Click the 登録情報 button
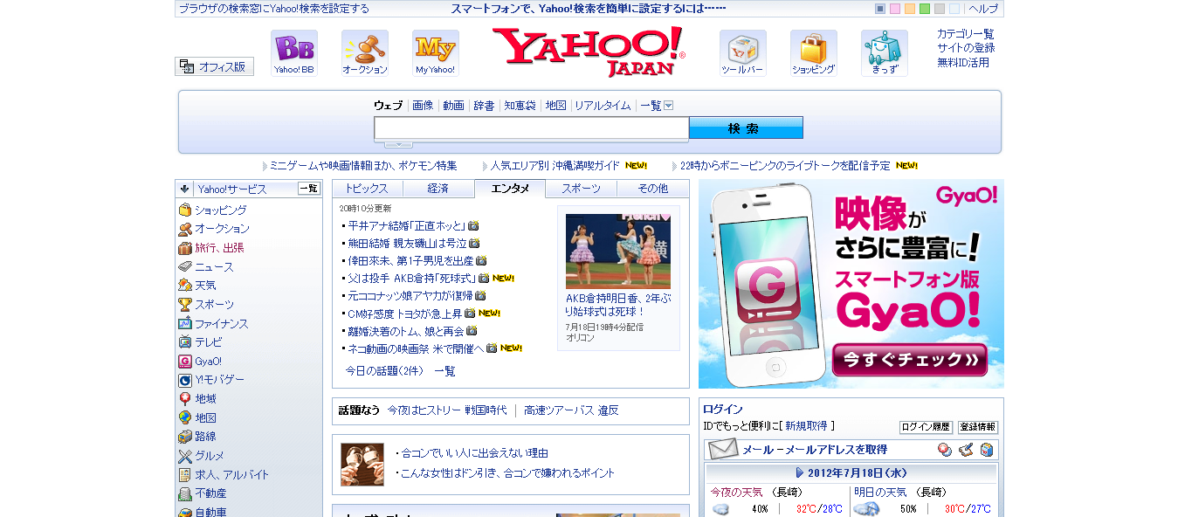 pyautogui.click(x=978, y=427)
